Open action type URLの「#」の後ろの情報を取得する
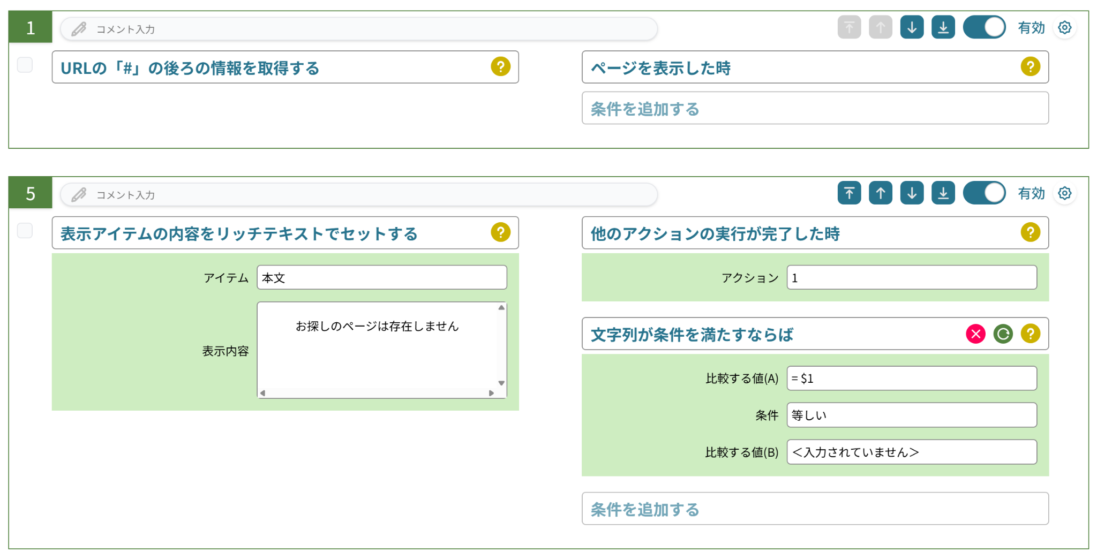 285,67
